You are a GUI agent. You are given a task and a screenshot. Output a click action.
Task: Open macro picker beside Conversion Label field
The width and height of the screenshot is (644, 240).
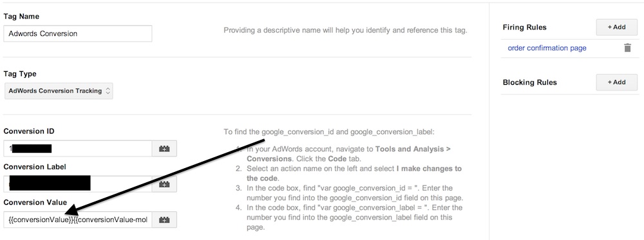[164, 184]
